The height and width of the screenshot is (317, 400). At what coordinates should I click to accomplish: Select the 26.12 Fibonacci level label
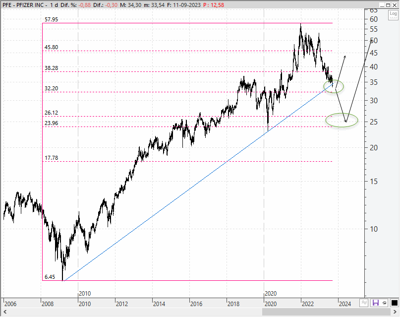pos(51,113)
